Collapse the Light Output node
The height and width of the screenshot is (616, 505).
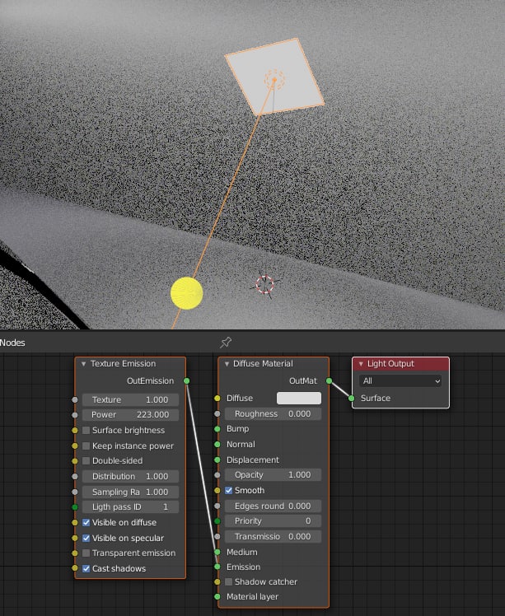click(x=361, y=364)
